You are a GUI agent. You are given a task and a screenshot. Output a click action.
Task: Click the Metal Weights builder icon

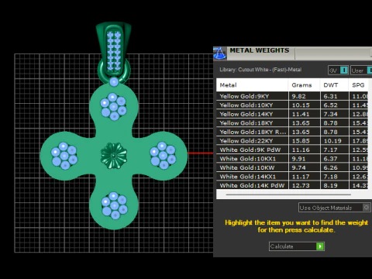coord(220,53)
